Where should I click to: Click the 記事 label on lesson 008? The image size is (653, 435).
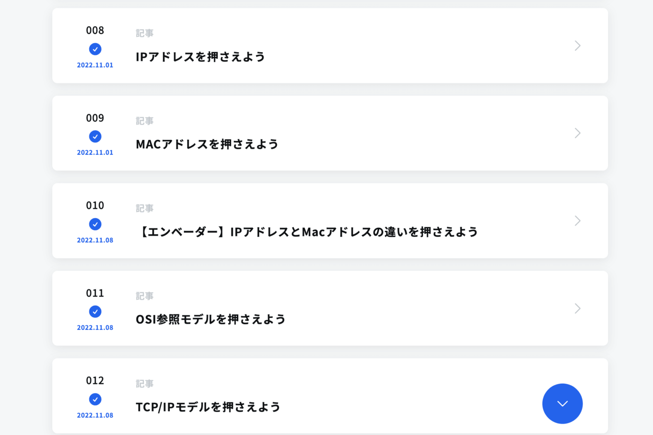(144, 33)
